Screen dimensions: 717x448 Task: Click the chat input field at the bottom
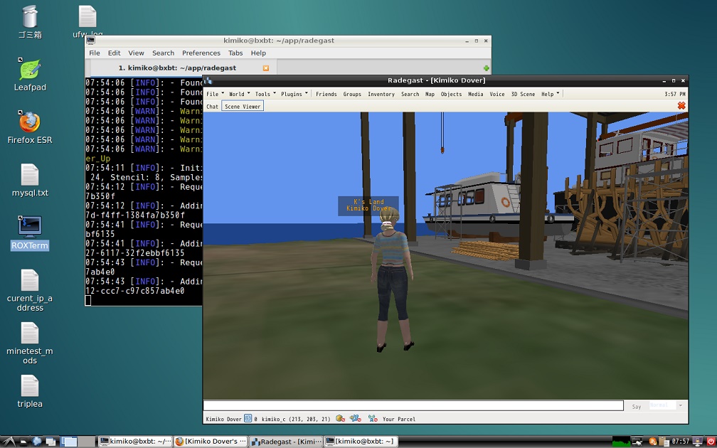point(413,405)
